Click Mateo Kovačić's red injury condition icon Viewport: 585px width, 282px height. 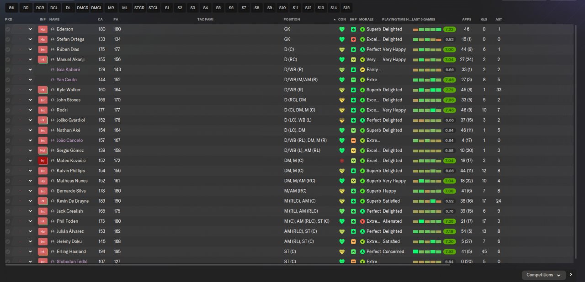[341, 161]
